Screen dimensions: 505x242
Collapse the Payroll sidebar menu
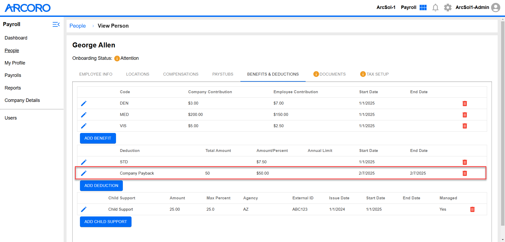click(x=56, y=24)
